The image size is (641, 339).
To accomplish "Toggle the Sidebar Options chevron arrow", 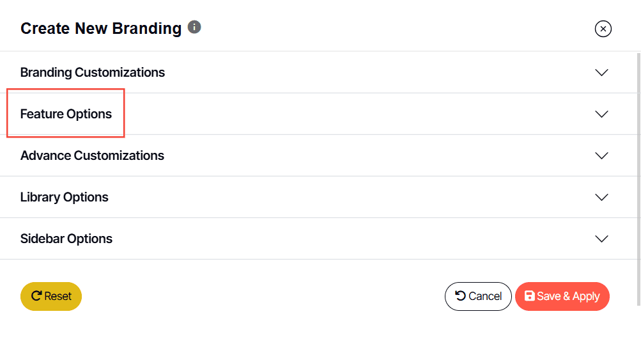I will click(601, 239).
